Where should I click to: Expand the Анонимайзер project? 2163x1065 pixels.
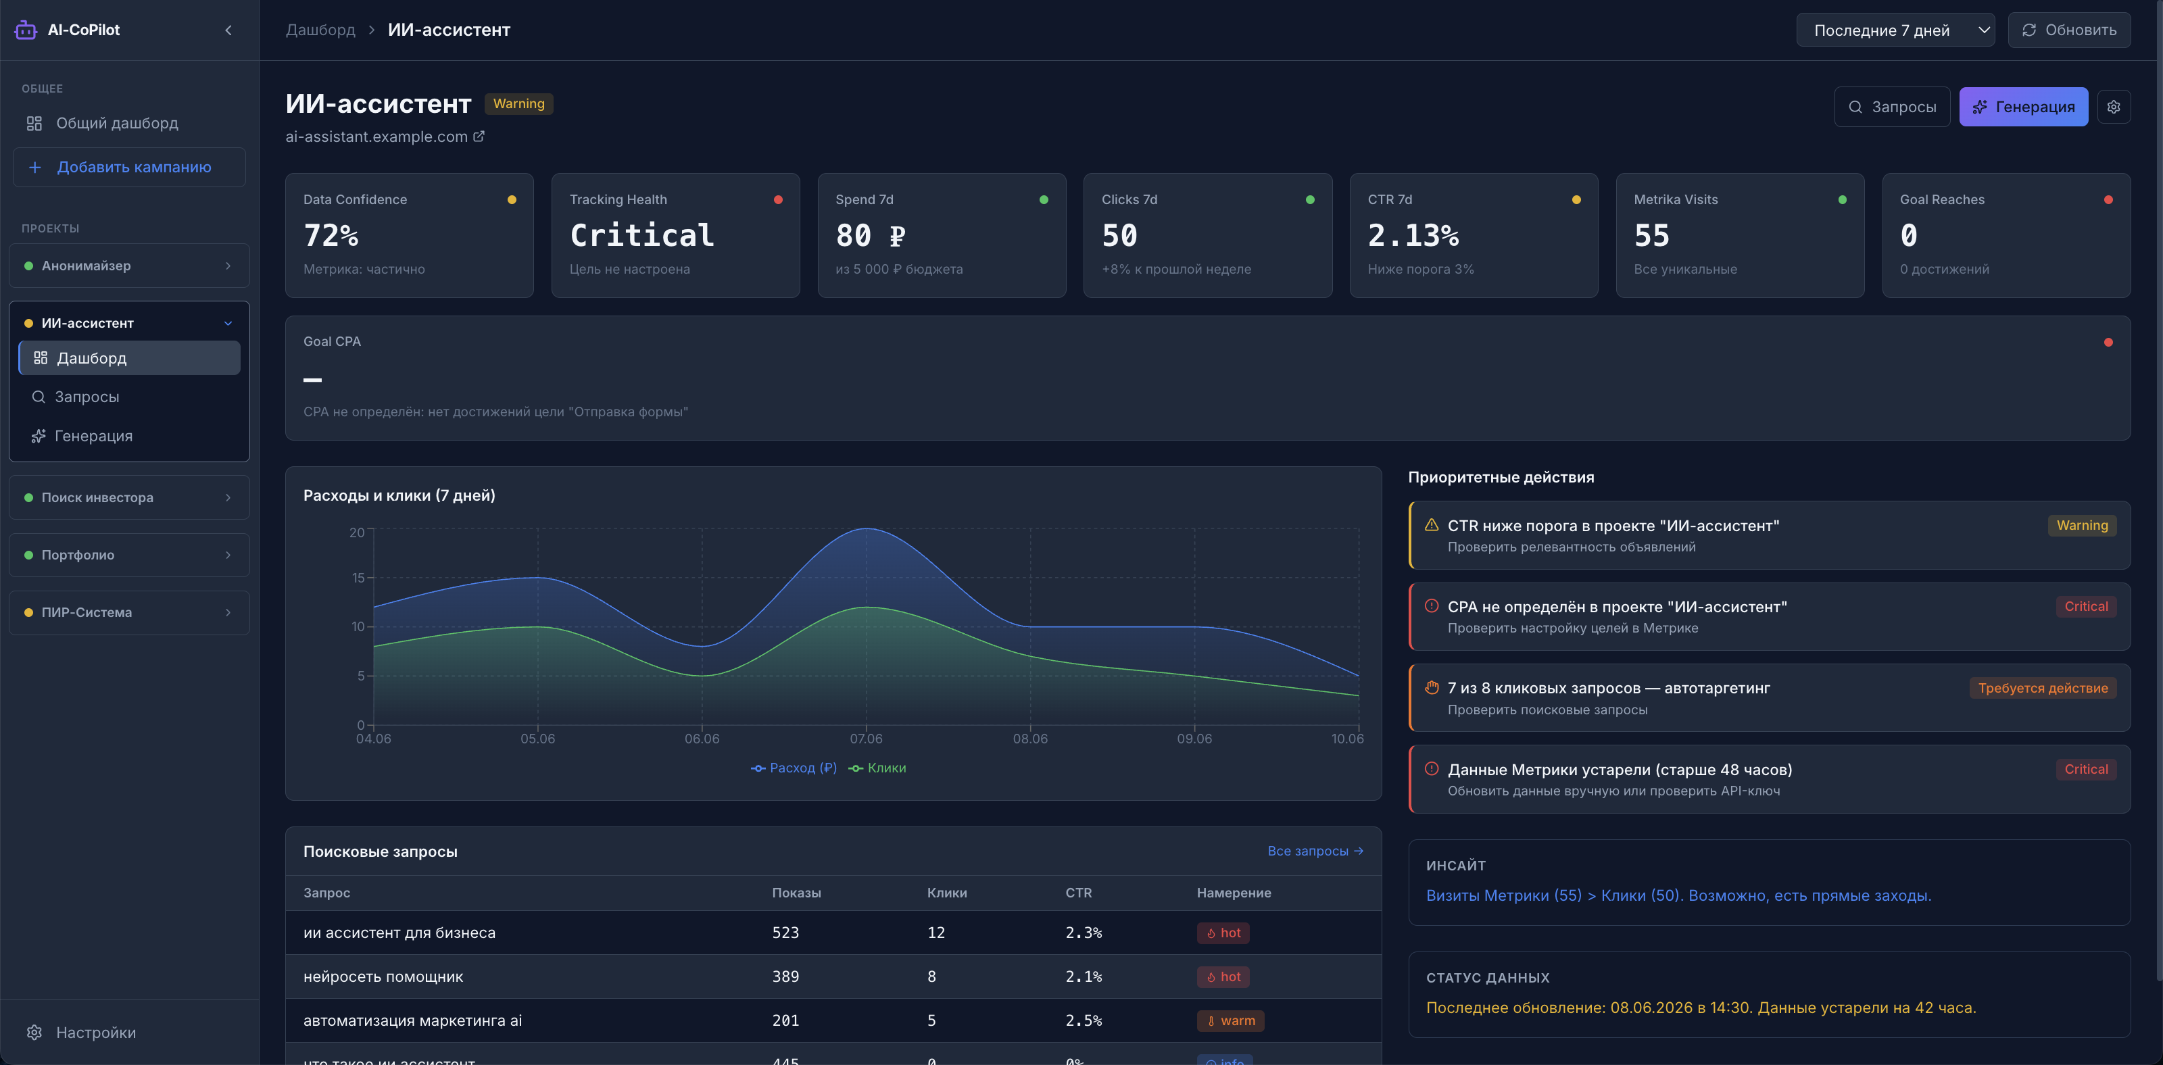[x=129, y=265]
